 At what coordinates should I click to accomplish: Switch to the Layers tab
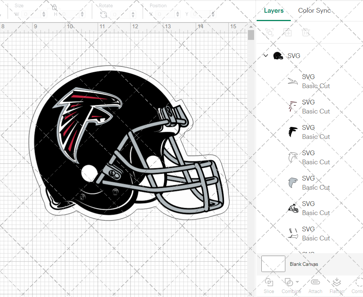[274, 11]
